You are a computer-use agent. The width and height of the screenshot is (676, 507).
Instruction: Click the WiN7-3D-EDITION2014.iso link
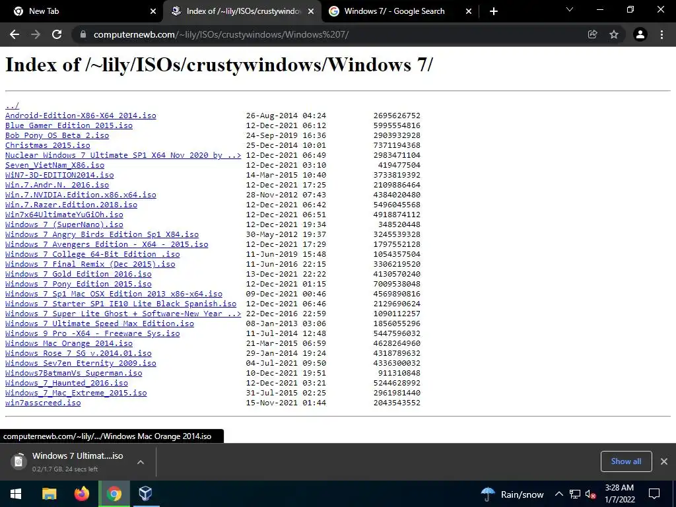coord(59,175)
